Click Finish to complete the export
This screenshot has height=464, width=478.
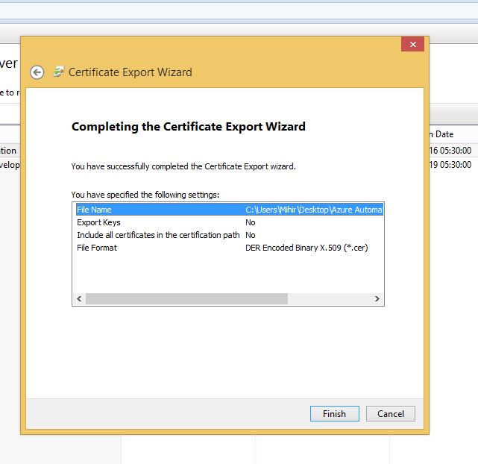click(334, 414)
